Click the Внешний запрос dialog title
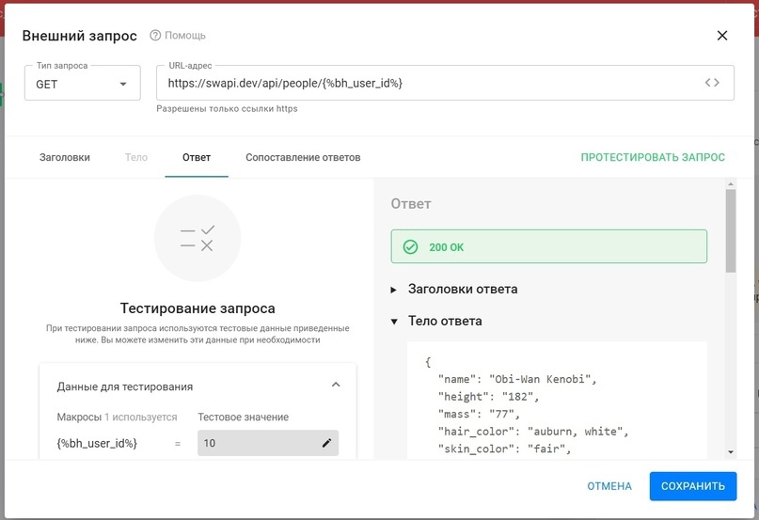The height and width of the screenshot is (520, 759). [80, 36]
